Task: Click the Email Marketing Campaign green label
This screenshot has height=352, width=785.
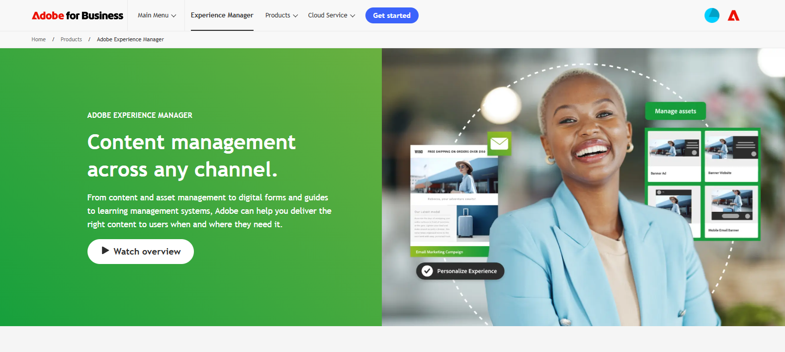Action: click(x=450, y=252)
